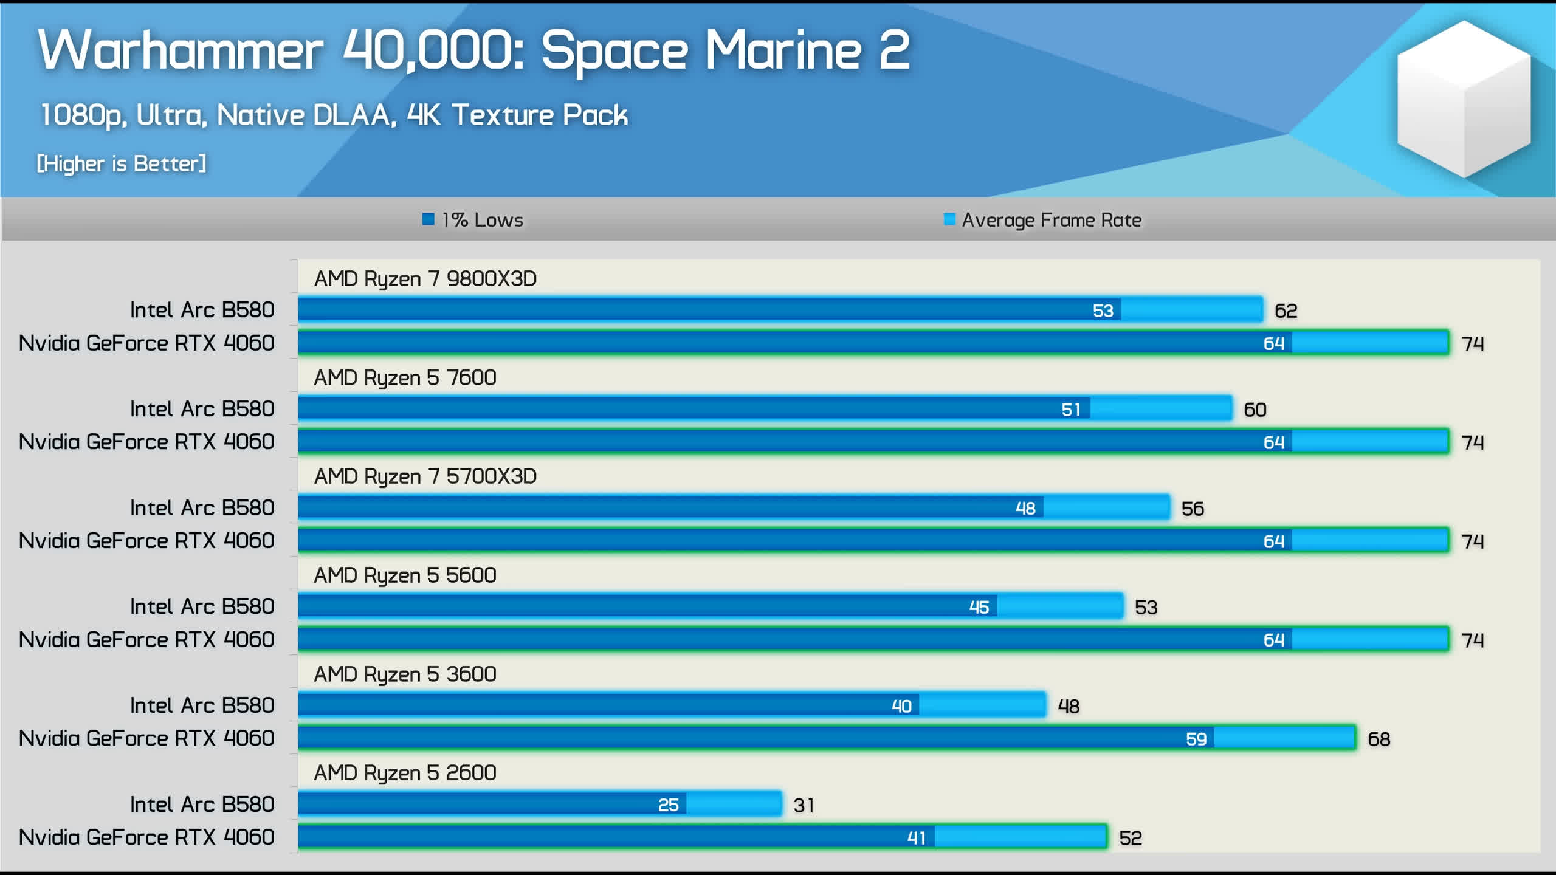This screenshot has height=875, width=1556.
Task: Click the 41 value on the 2600 RTX 4060 bar
Action: tap(917, 839)
